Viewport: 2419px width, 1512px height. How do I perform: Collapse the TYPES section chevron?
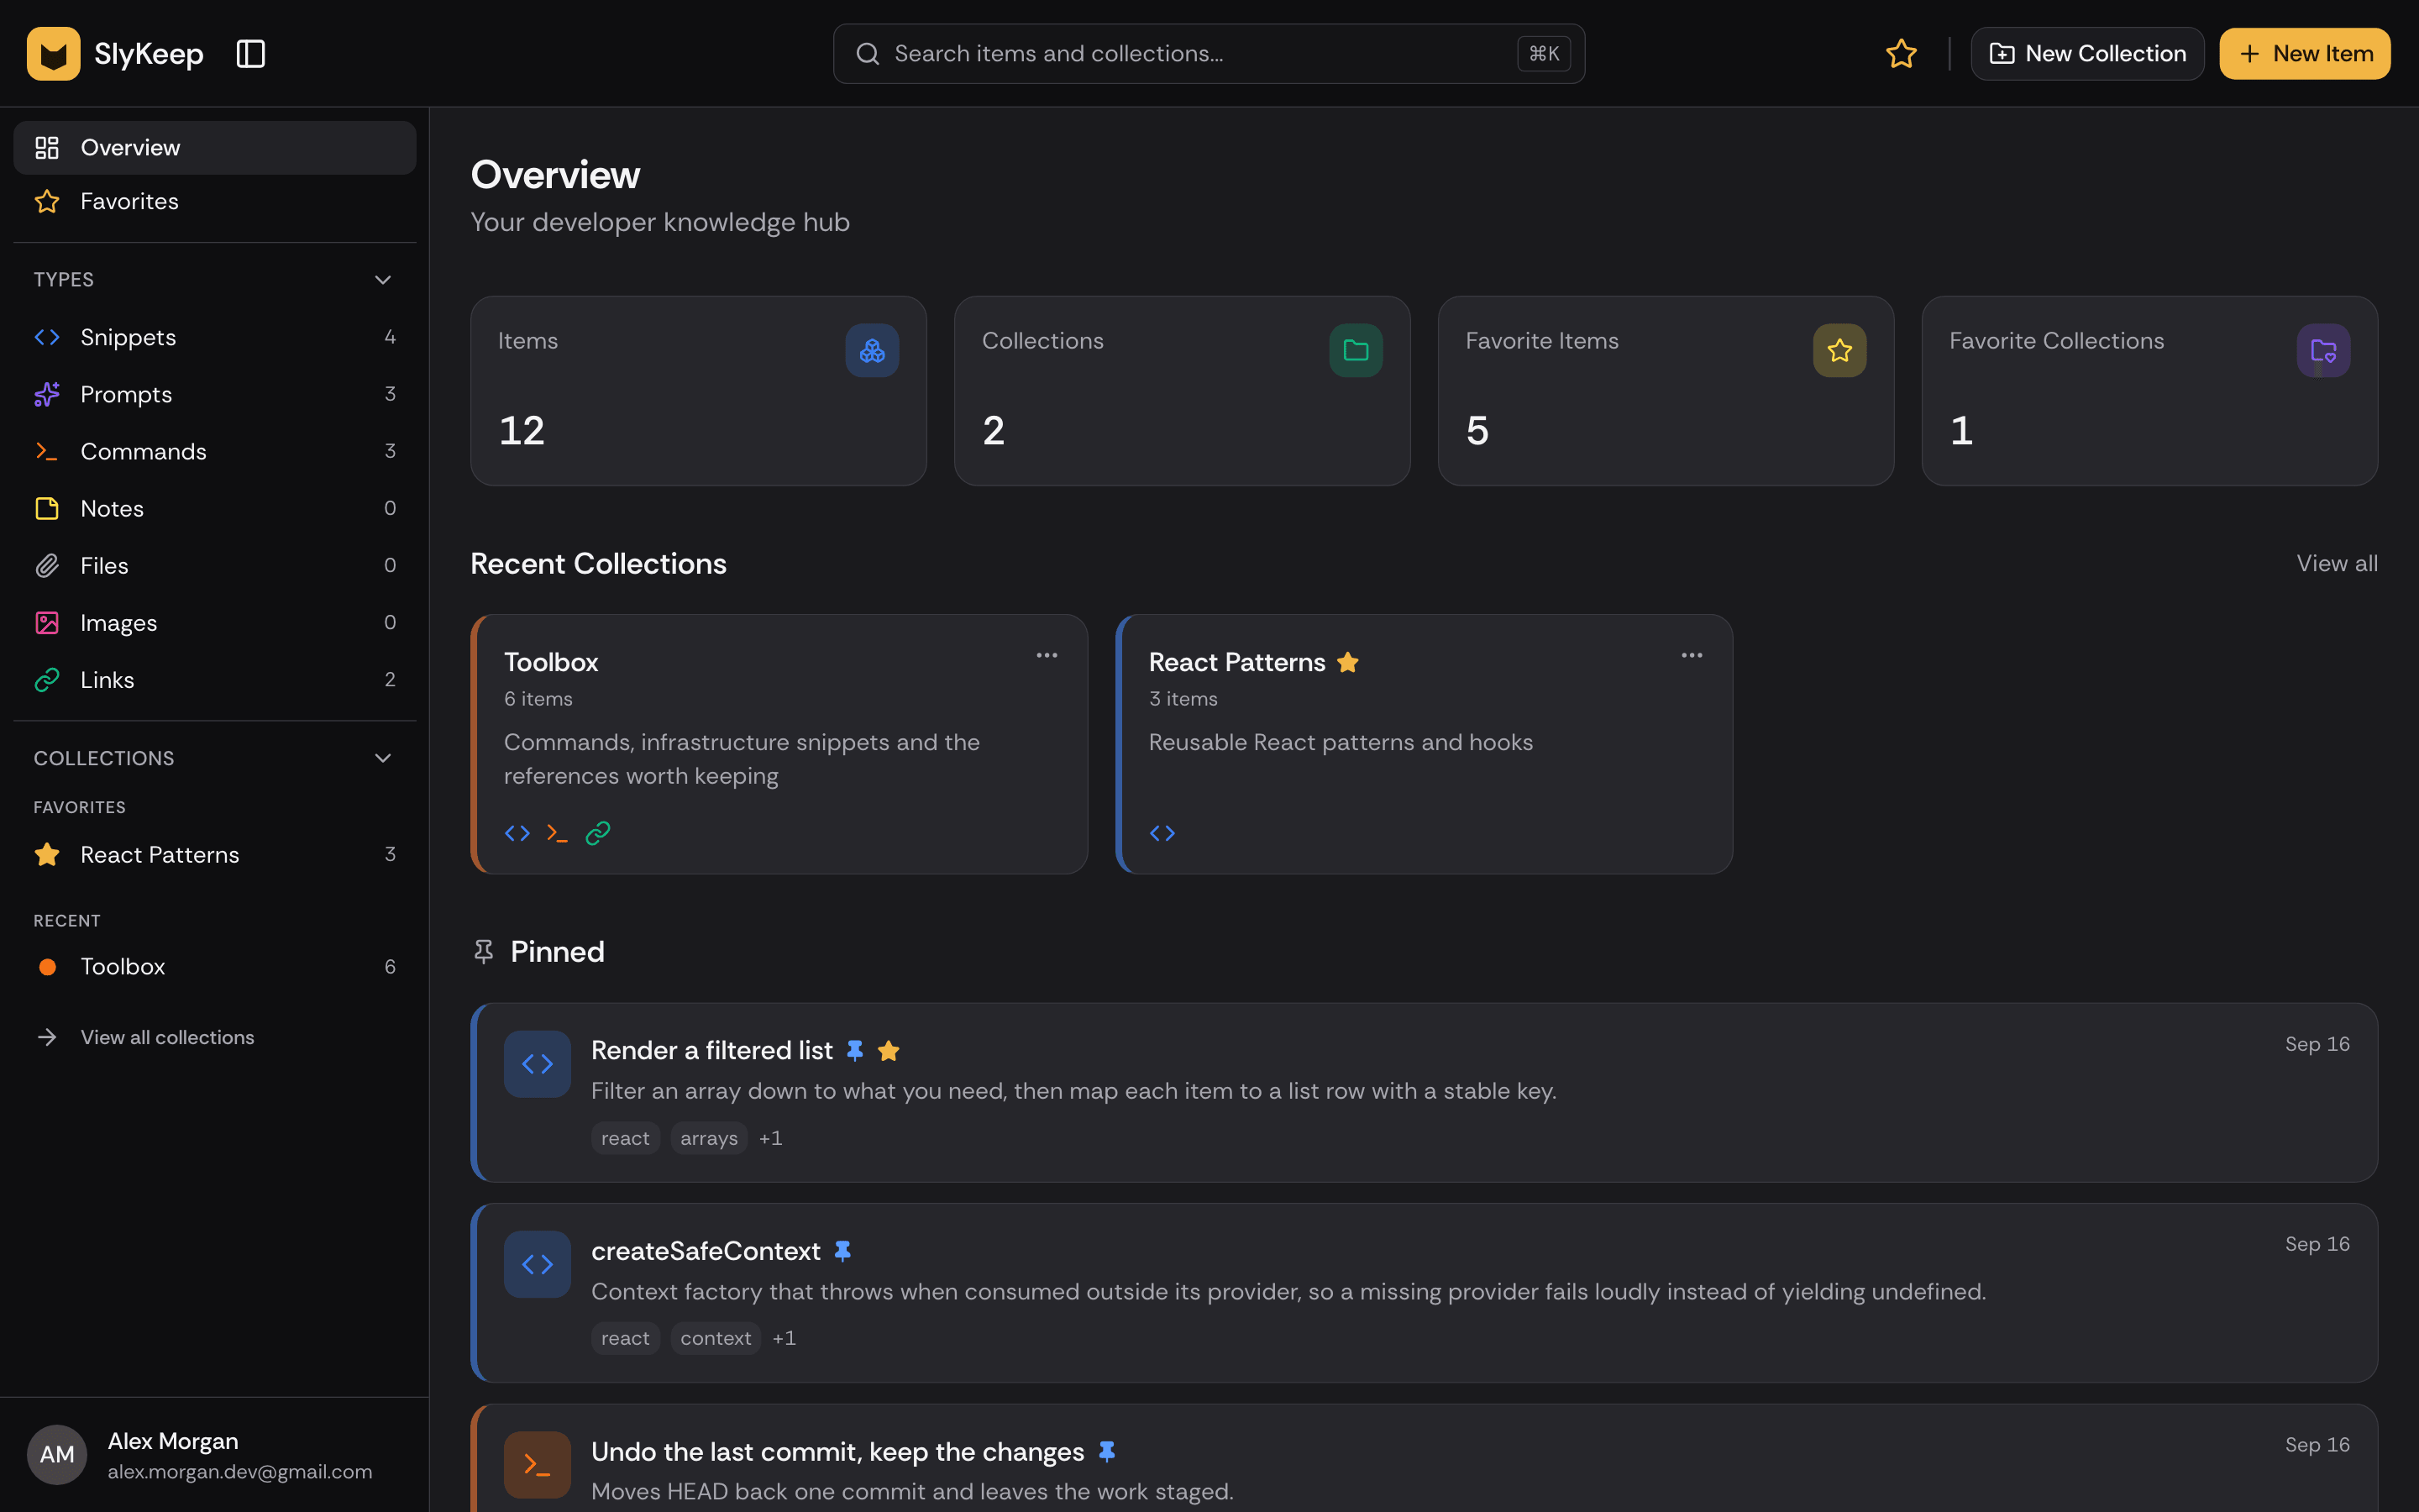click(x=383, y=280)
